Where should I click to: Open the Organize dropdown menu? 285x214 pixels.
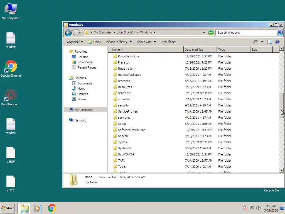coord(75,42)
